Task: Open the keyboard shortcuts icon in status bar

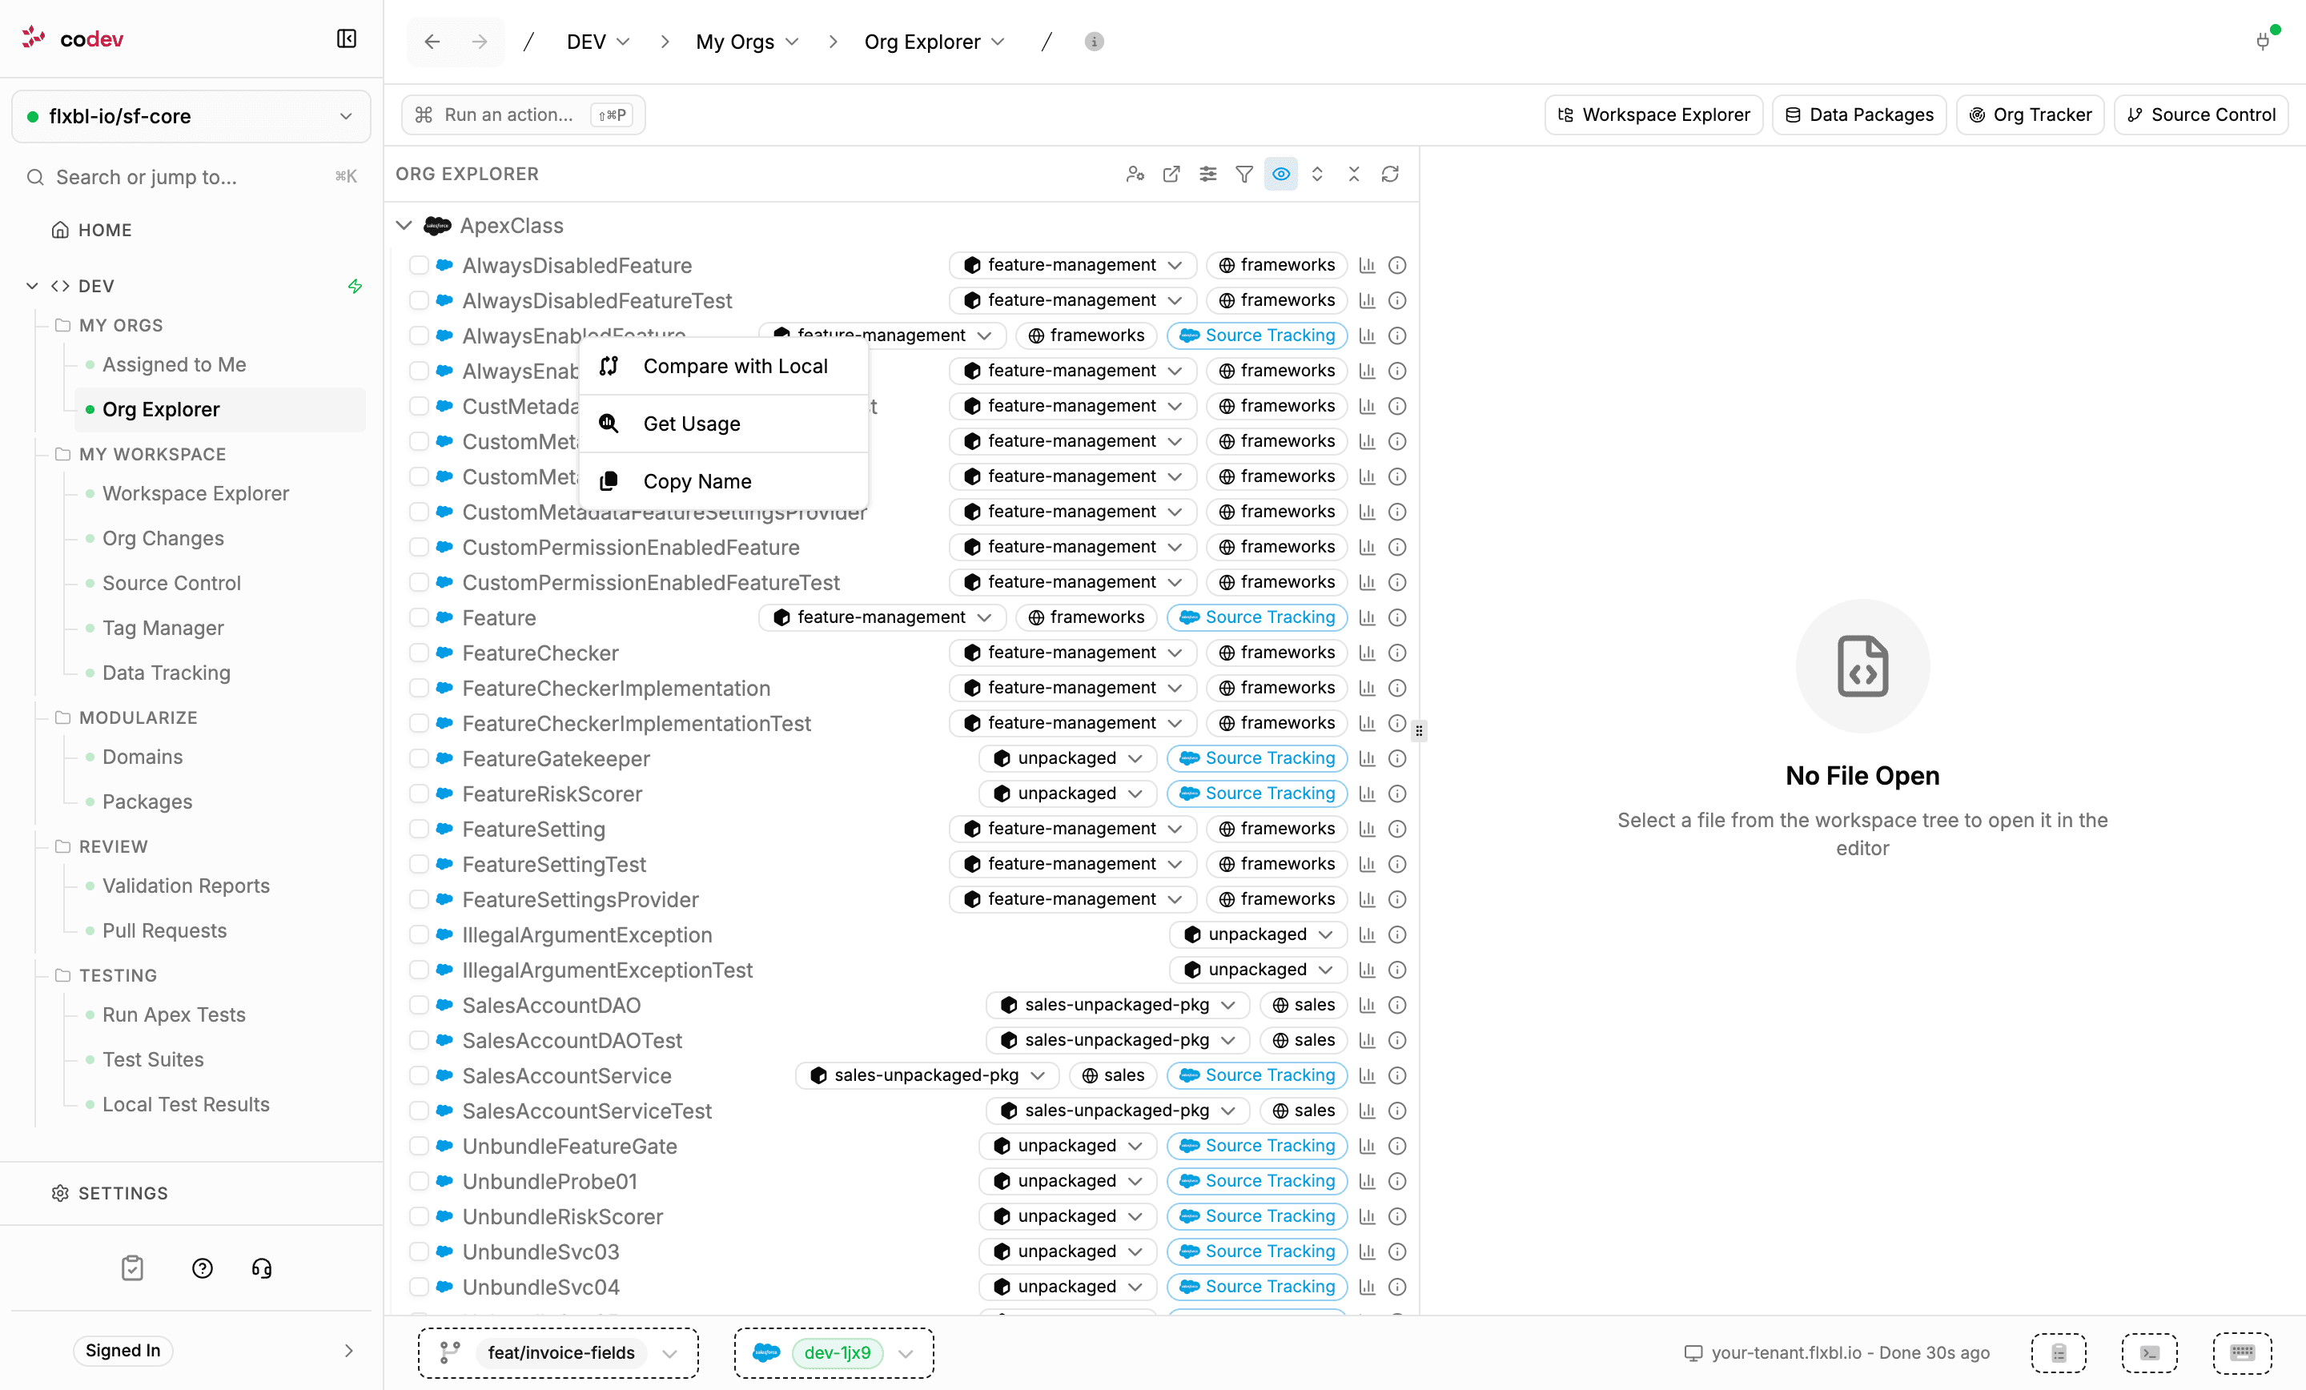Action: tap(2241, 1352)
